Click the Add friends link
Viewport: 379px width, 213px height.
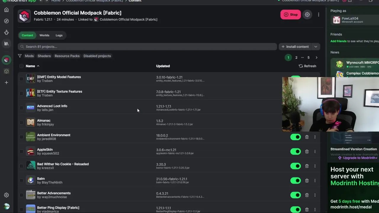tap(338, 41)
